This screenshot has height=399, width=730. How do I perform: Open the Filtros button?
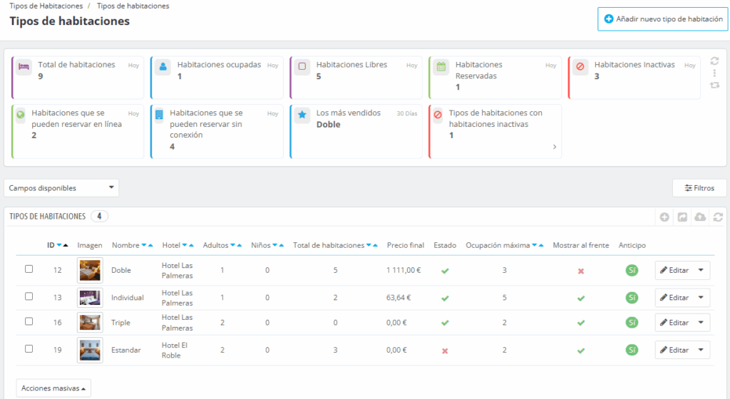[x=699, y=188]
